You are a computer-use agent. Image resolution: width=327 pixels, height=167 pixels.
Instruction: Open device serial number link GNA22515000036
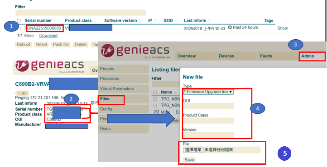point(44,28)
